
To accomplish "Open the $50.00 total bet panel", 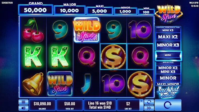I will coord(70,105).
